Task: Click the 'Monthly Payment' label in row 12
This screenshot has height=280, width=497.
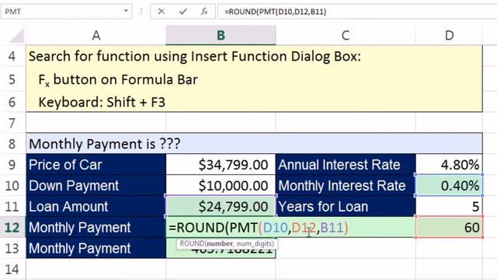Action: 96,228
